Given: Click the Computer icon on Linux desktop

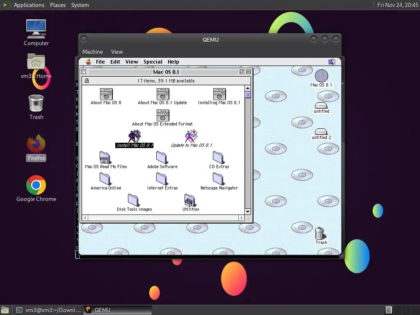Looking at the screenshot, I should pyautogui.click(x=36, y=29).
